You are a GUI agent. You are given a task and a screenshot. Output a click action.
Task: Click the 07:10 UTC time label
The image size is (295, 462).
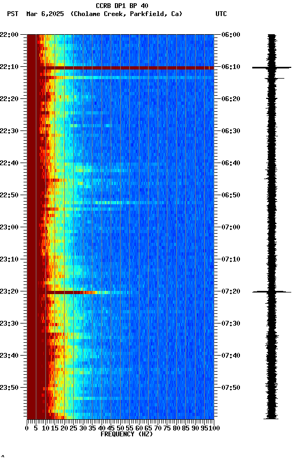click(x=231, y=259)
